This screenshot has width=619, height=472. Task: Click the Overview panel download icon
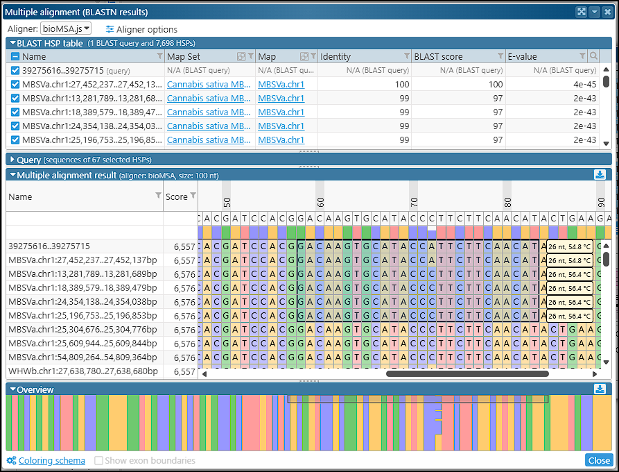point(600,389)
